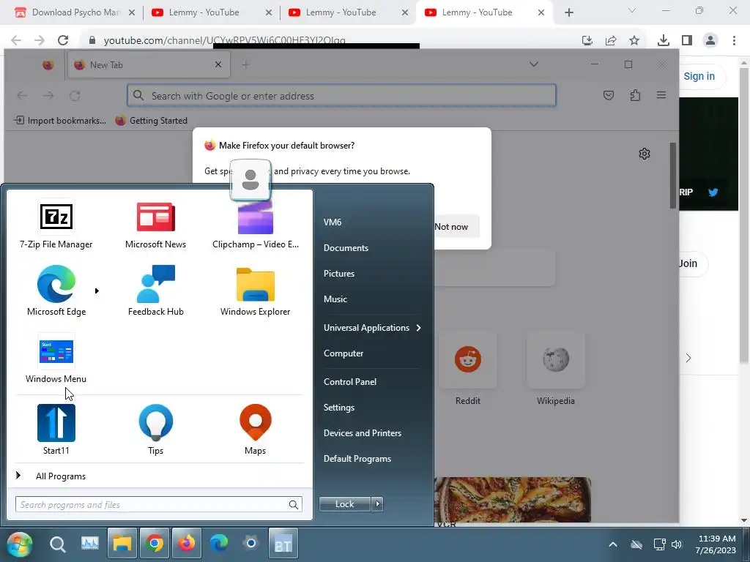Viewport: 750px width, 562px height.
Task: Click Search programs and files box
Action: [159, 504]
